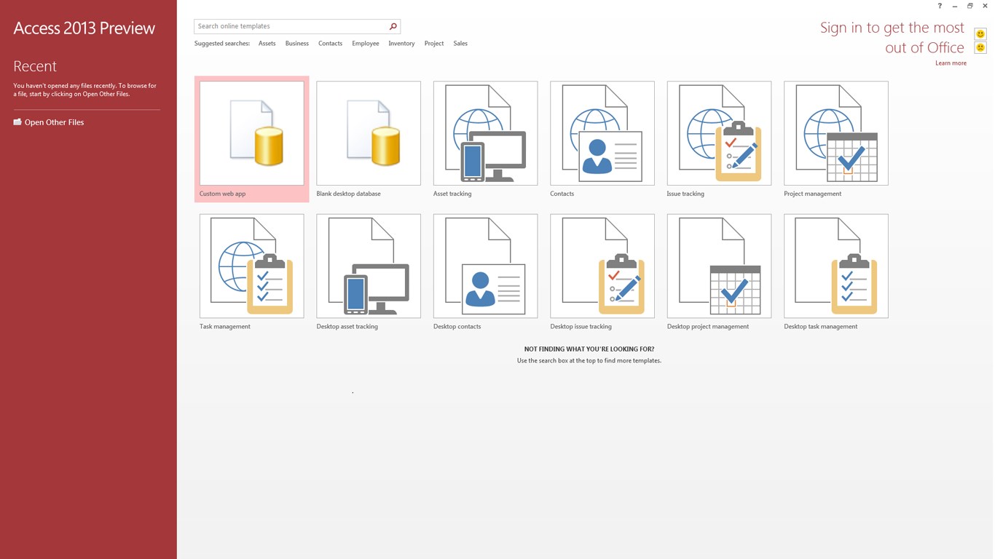Select the Custom web app database icon
995x559 pixels.
click(251, 132)
